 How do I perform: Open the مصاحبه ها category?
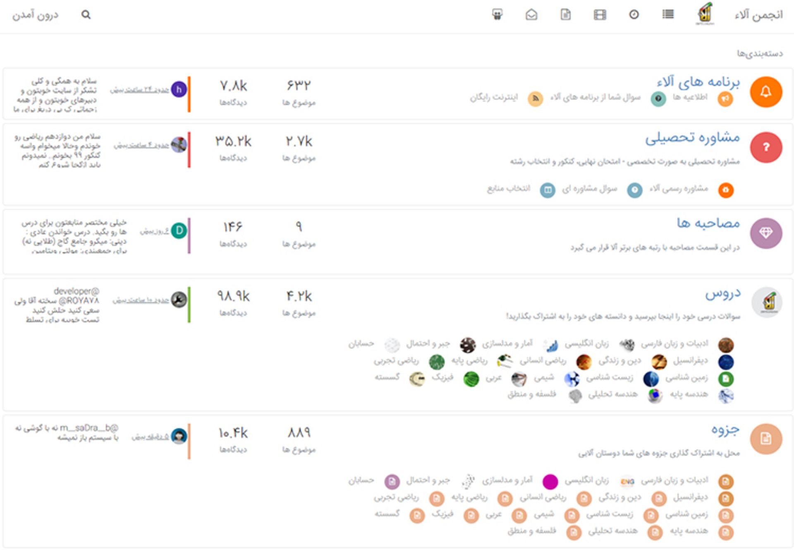708,223
